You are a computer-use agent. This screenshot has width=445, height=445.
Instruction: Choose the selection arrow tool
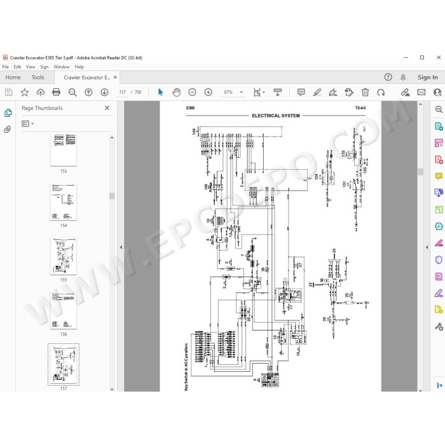point(160,92)
